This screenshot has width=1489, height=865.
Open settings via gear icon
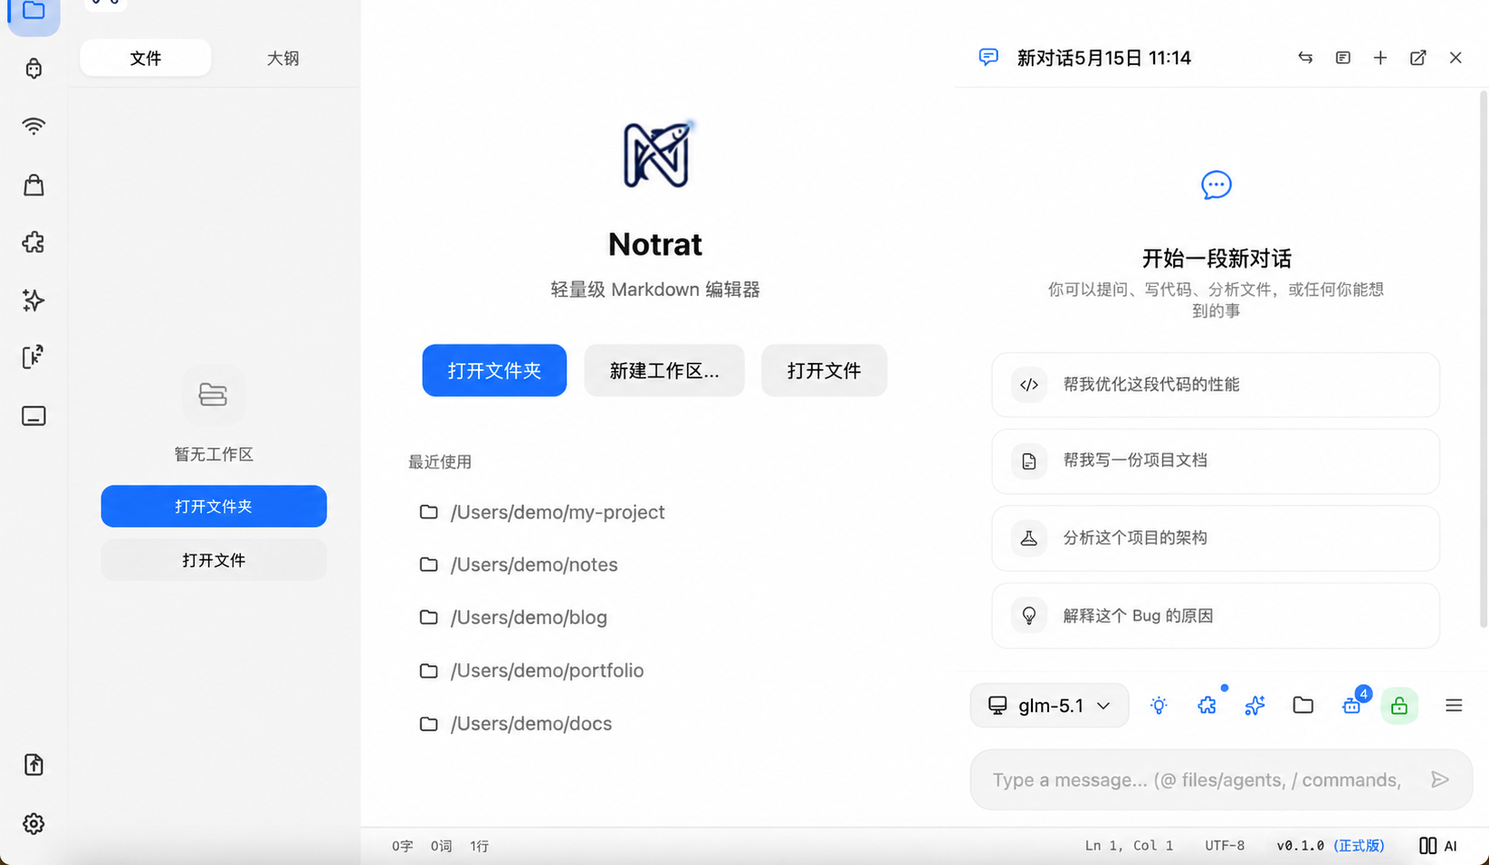33,823
